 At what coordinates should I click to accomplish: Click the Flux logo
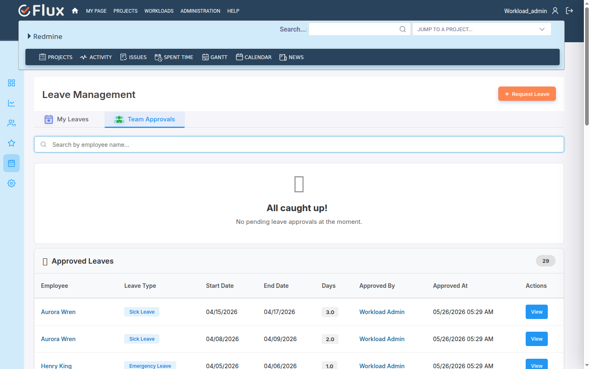tap(41, 11)
